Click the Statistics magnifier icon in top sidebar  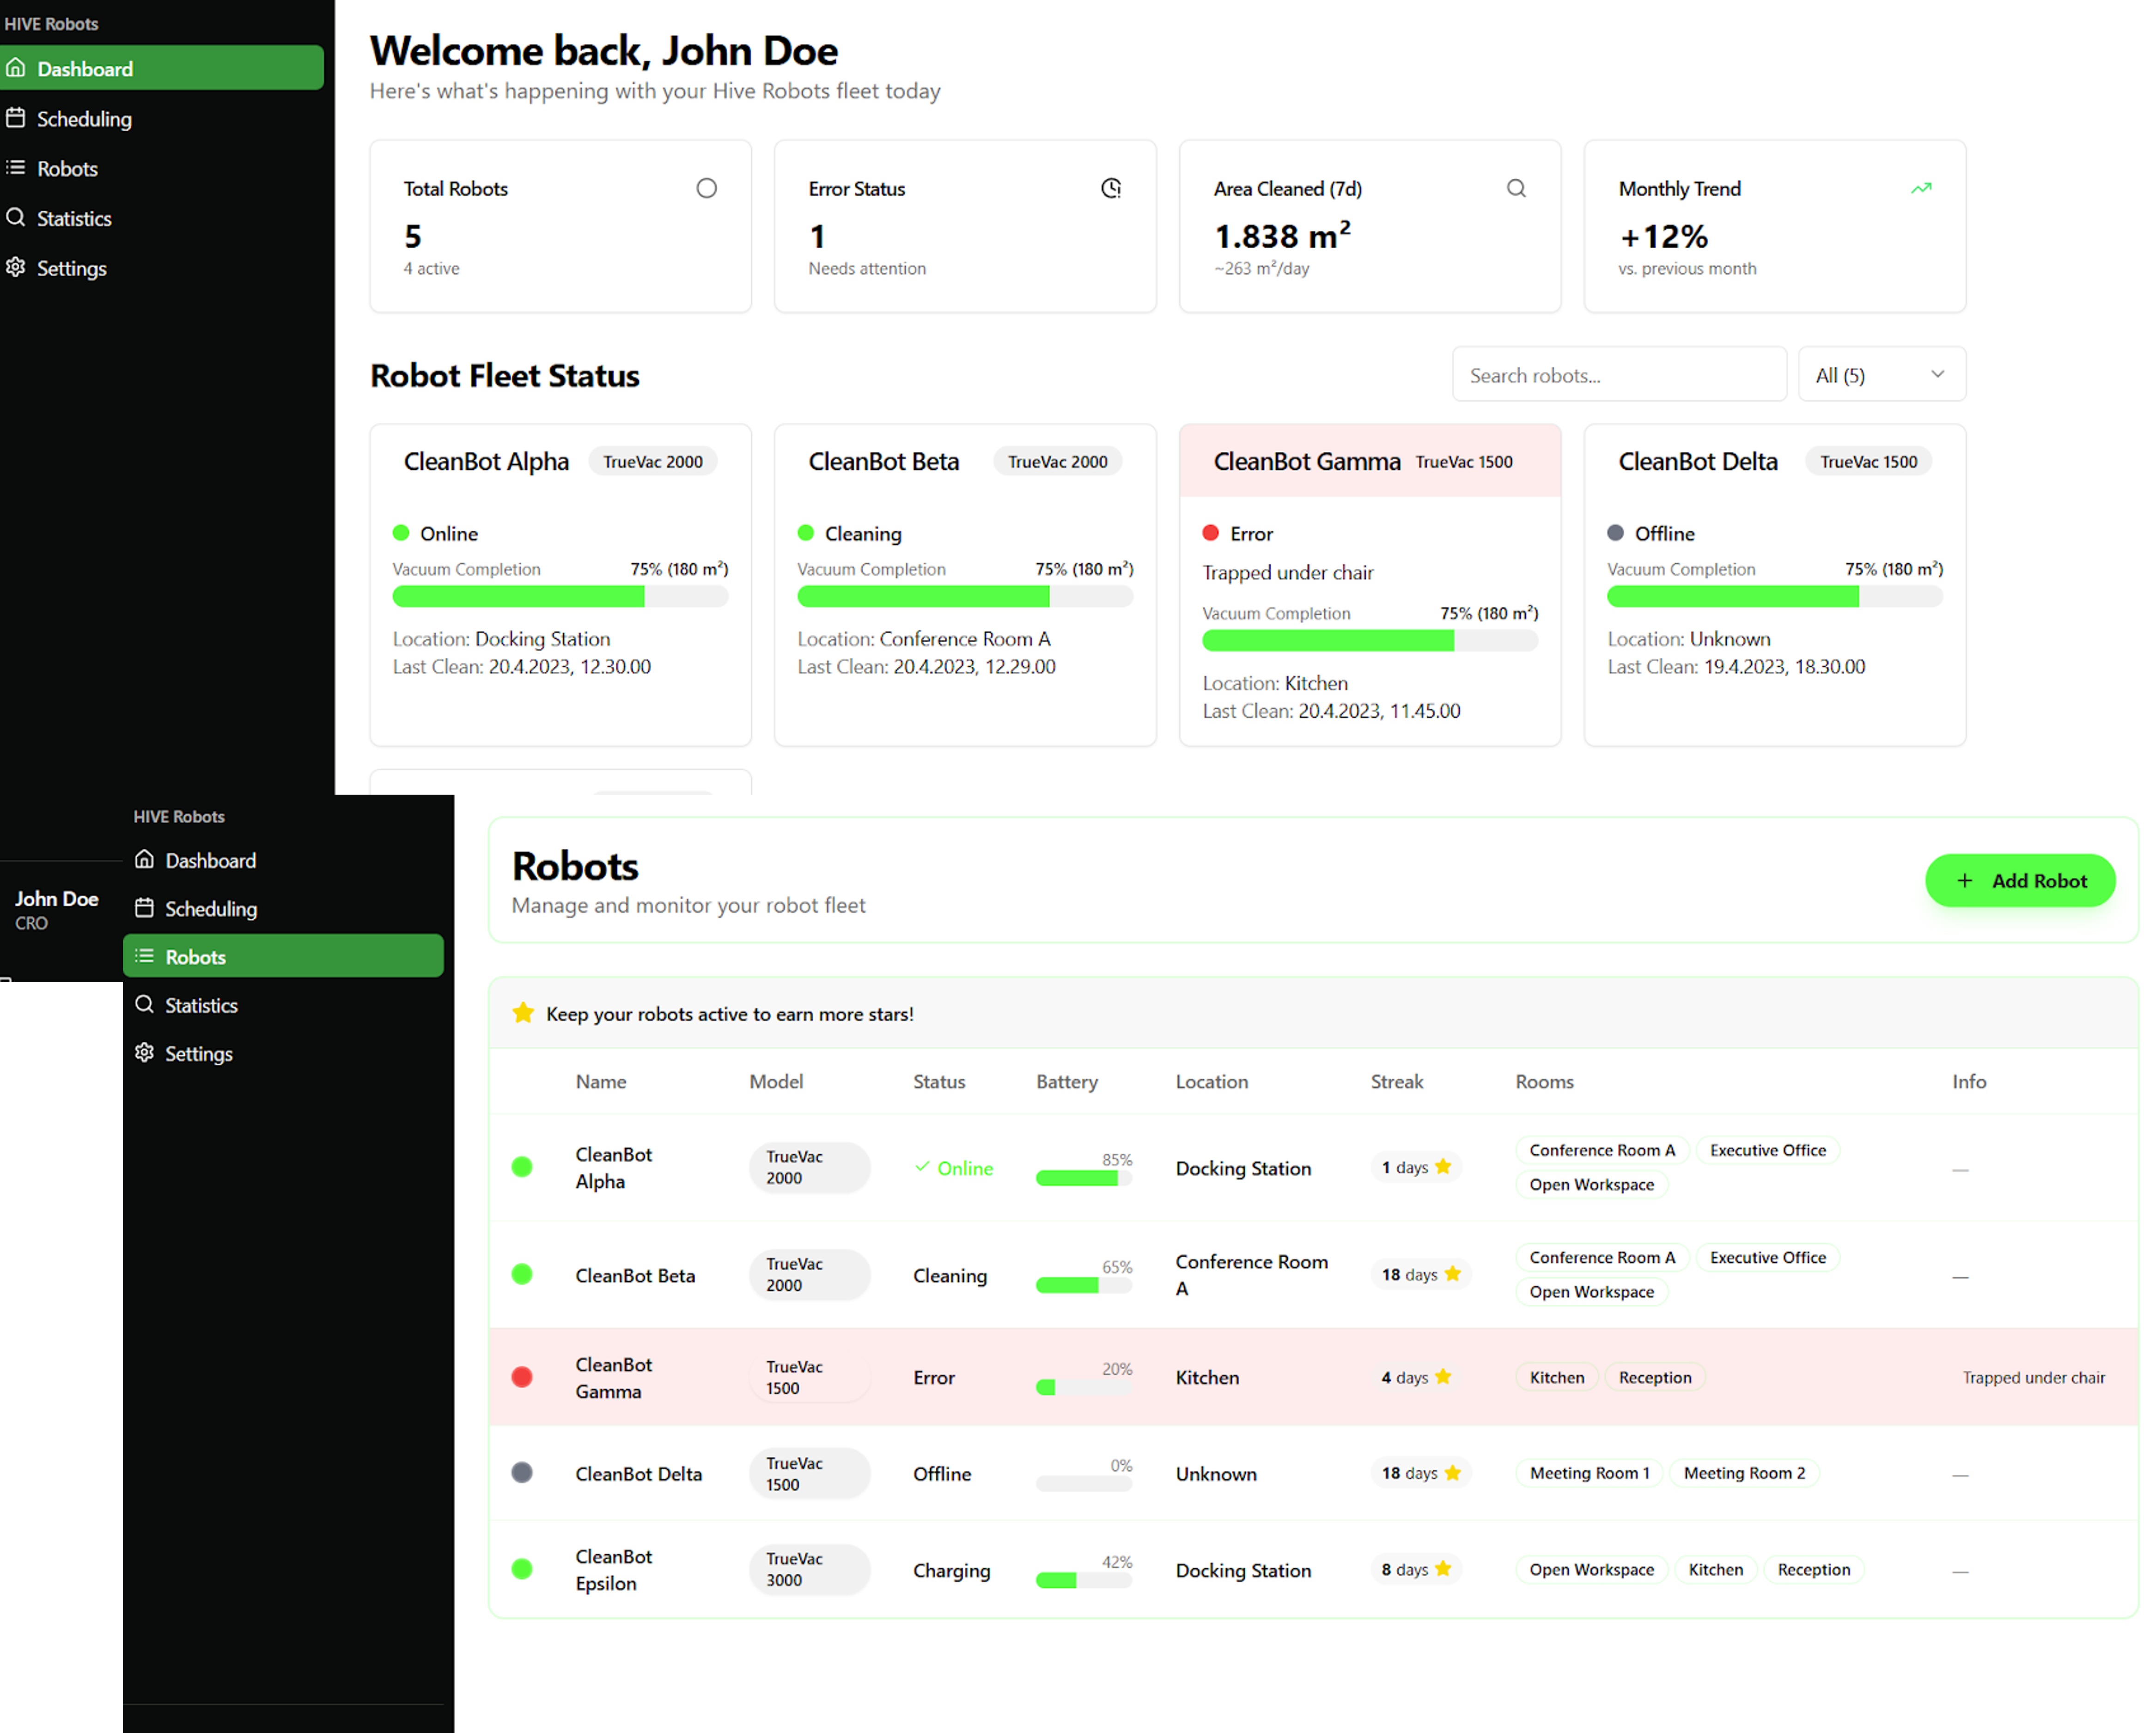coord(16,217)
